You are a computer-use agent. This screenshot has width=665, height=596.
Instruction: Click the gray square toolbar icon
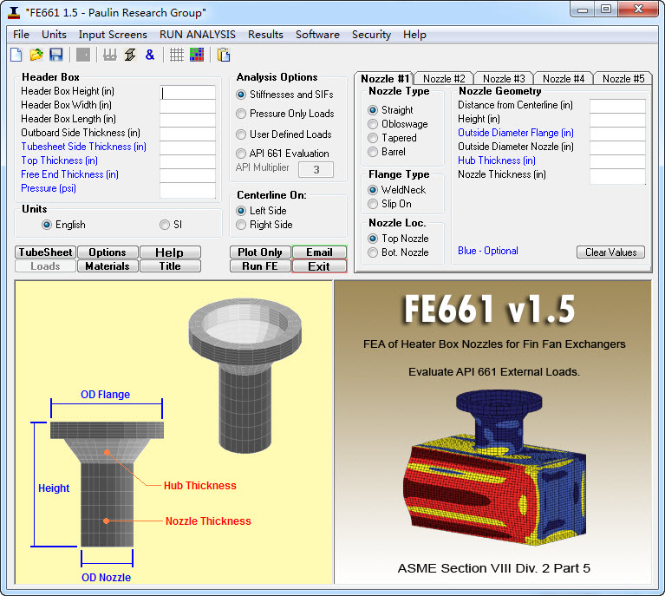(83, 55)
